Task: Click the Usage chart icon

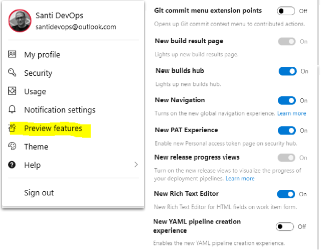Action: 13,91
